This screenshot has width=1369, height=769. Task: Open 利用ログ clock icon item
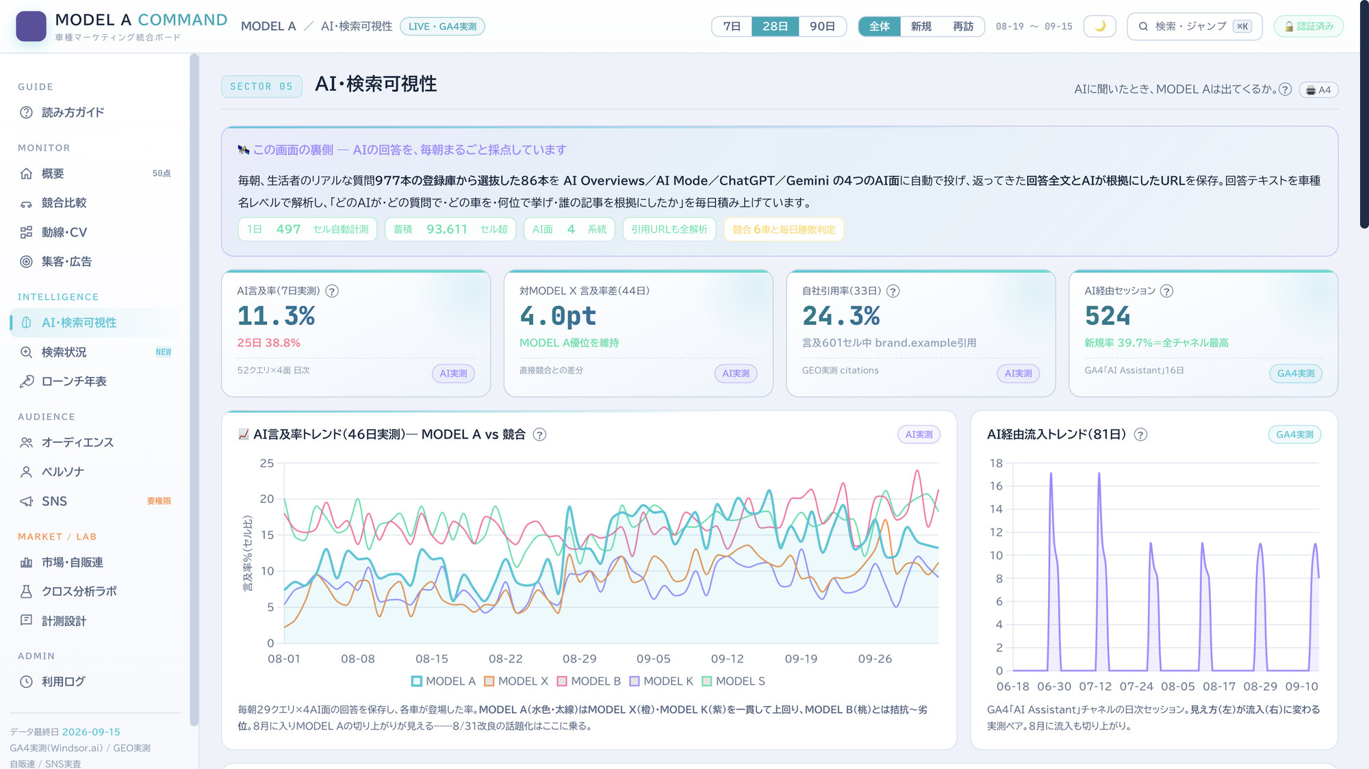94,681
